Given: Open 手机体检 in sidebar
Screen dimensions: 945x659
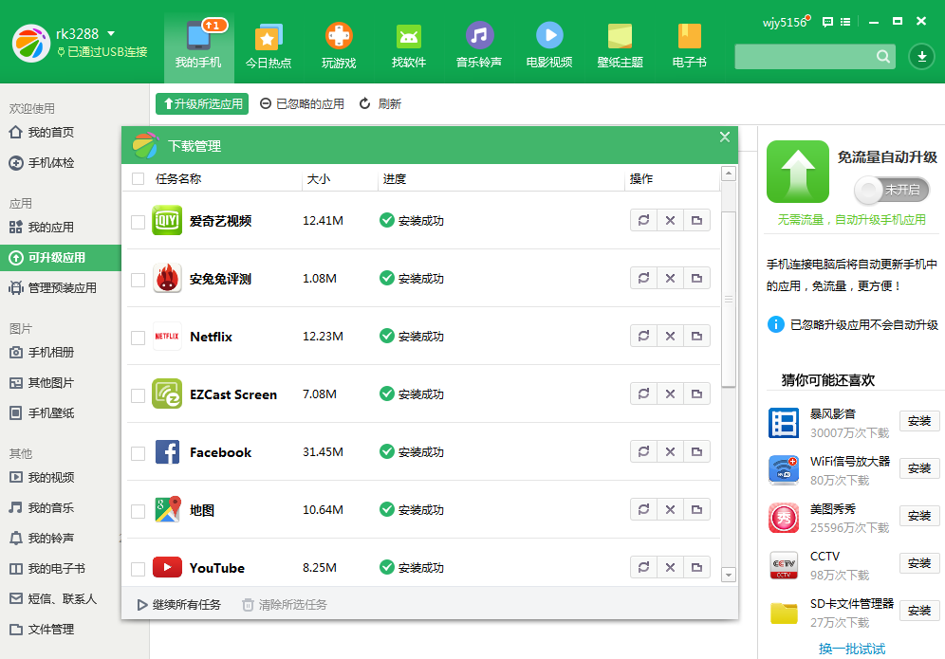Looking at the screenshot, I should coord(42,163).
